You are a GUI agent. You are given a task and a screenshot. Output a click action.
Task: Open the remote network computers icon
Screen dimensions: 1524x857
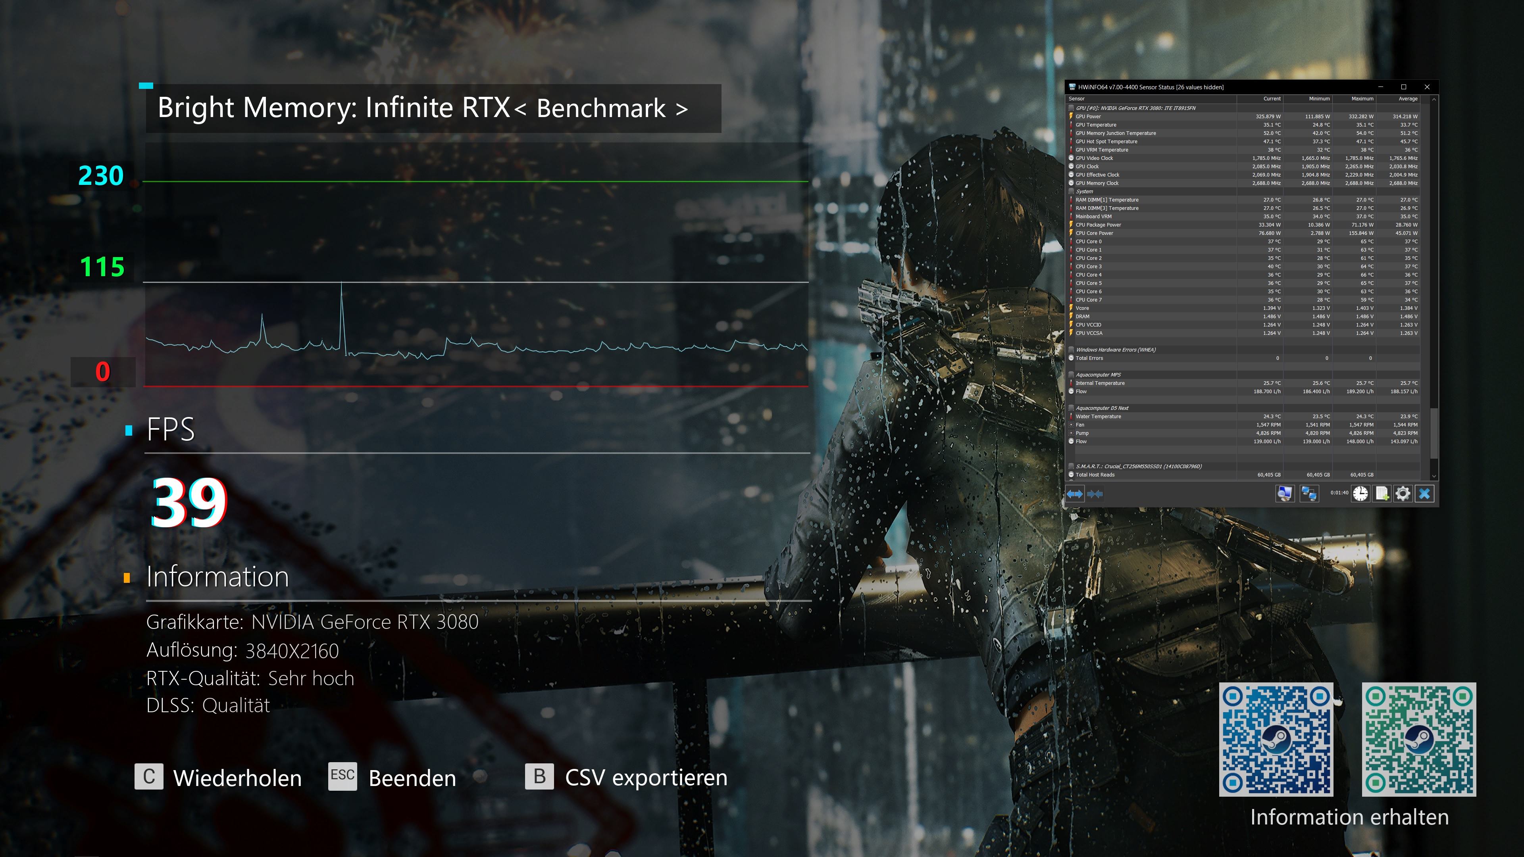pos(1309,493)
